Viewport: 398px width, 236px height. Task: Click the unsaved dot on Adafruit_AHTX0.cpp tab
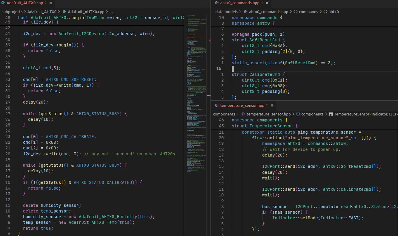pos(51,3)
